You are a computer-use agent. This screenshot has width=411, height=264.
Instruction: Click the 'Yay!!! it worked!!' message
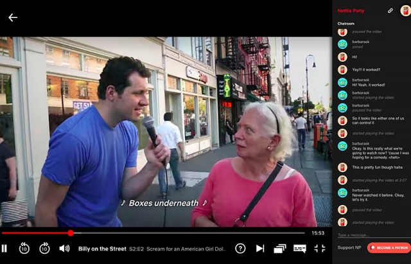366,70
